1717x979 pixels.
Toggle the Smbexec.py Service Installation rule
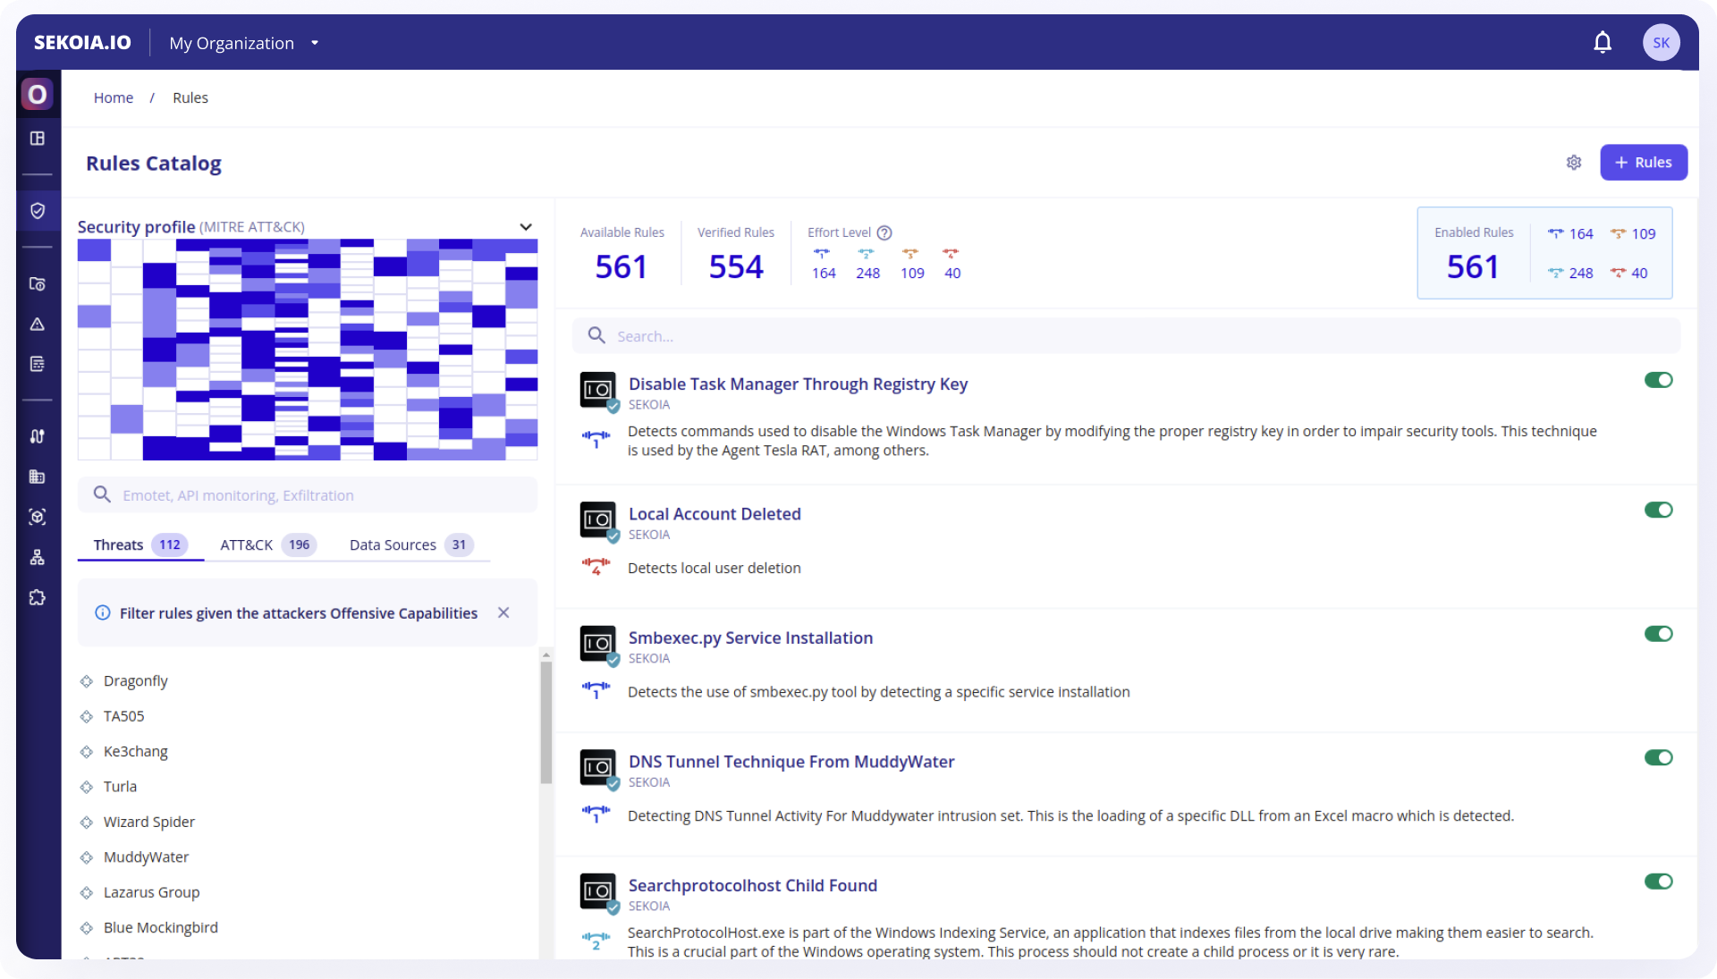(1658, 634)
